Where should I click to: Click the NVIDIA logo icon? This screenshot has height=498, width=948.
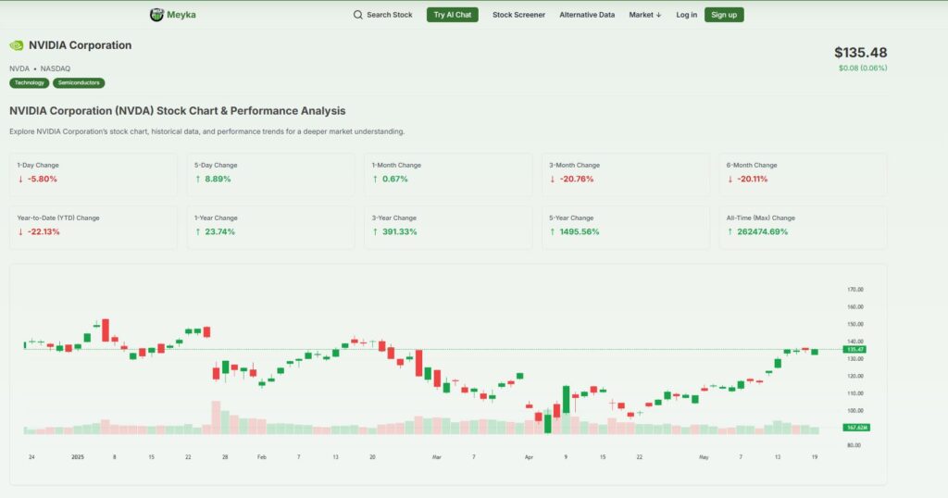[x=17, y=45]
